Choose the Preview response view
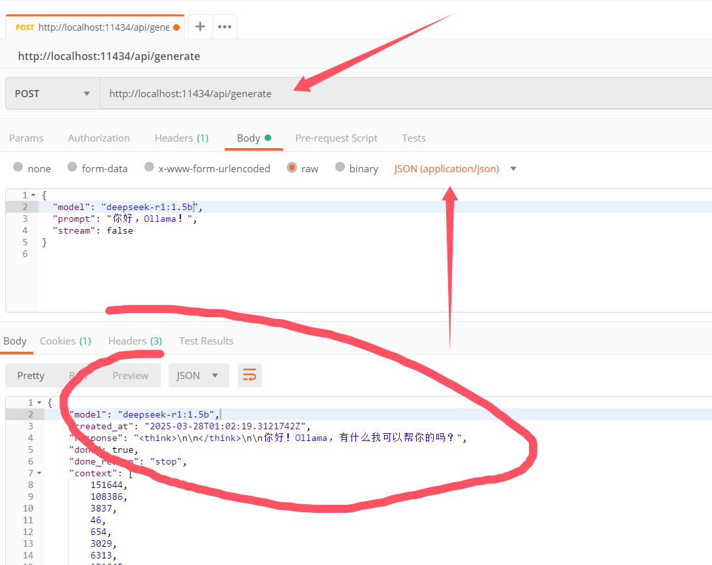Screen dimensions: 712x565 click(x=131, y=375)
